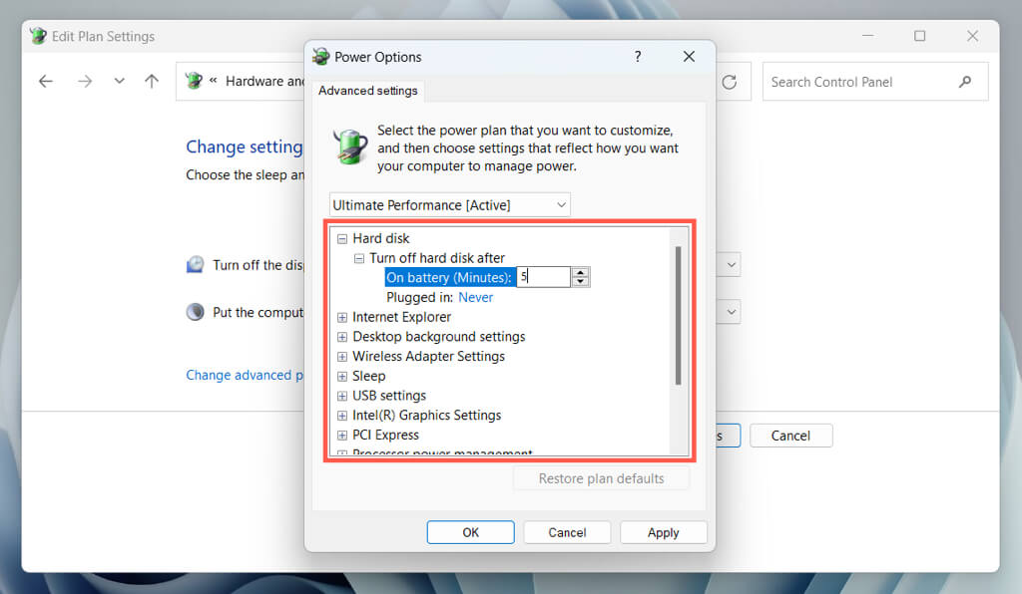Click the Apply button
1022x594 pixels.
(663, 532)
